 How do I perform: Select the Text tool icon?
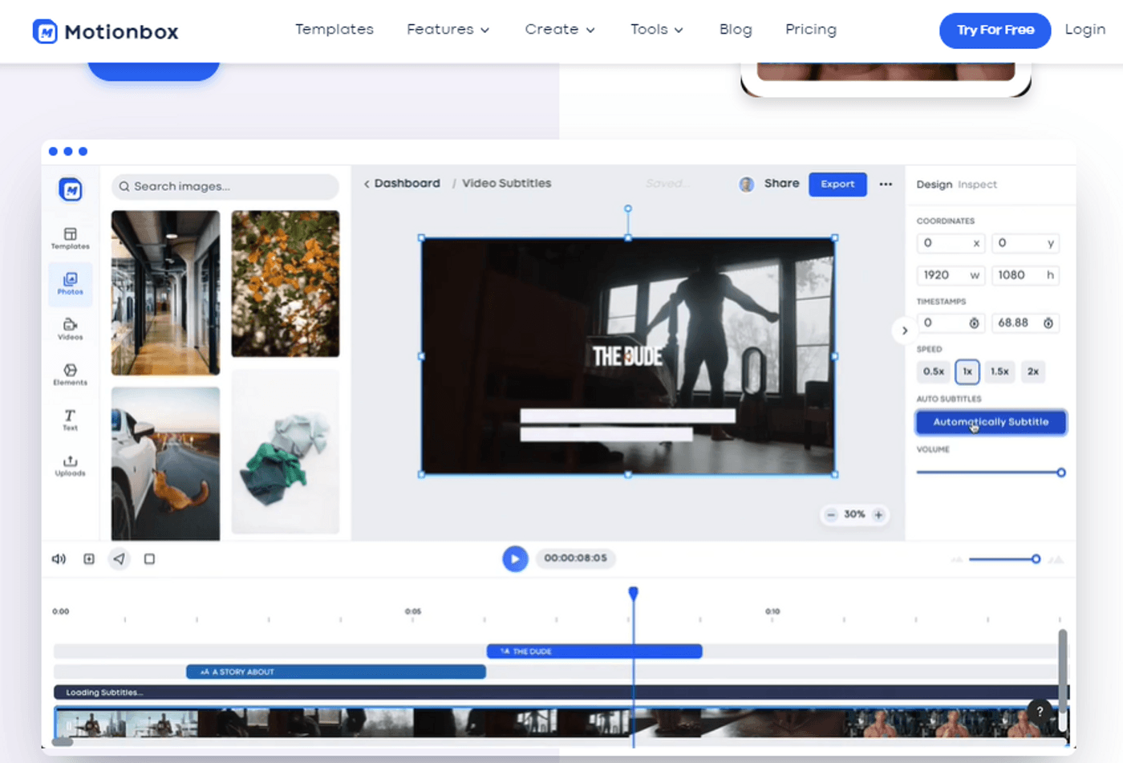click(71, 420)
